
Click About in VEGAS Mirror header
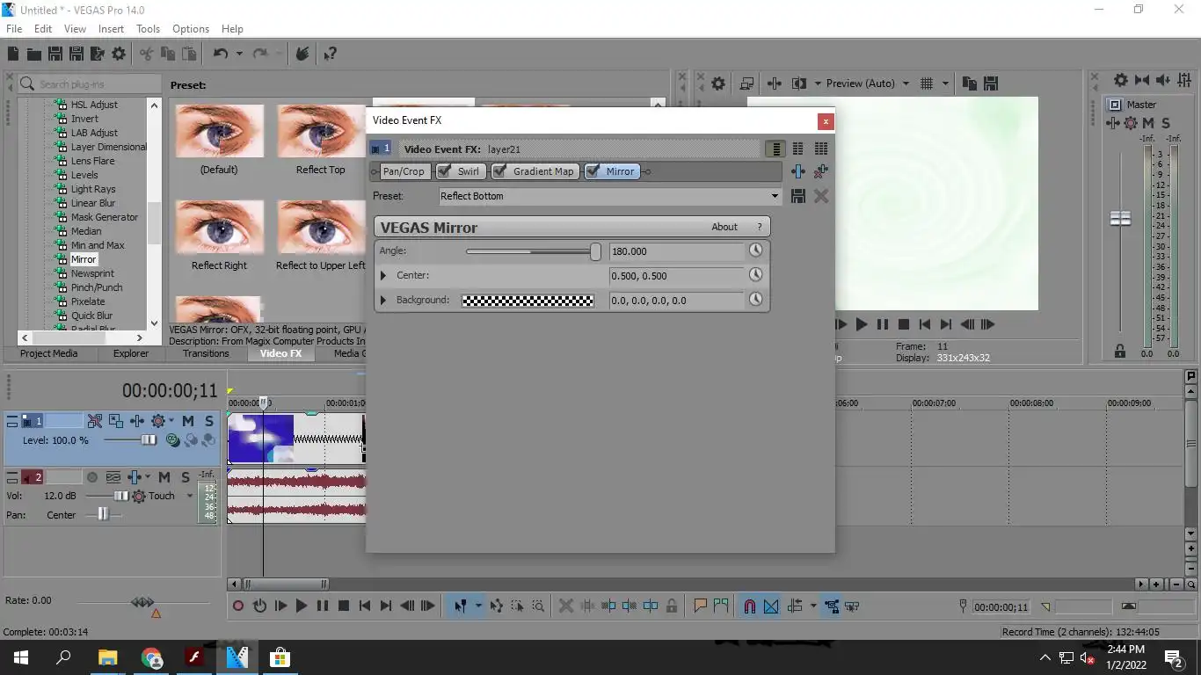tap(724, 227)
